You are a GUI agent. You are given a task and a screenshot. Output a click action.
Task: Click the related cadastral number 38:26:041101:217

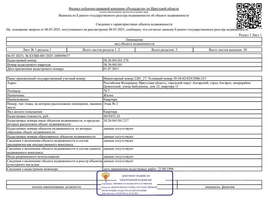tap(116, 121)
